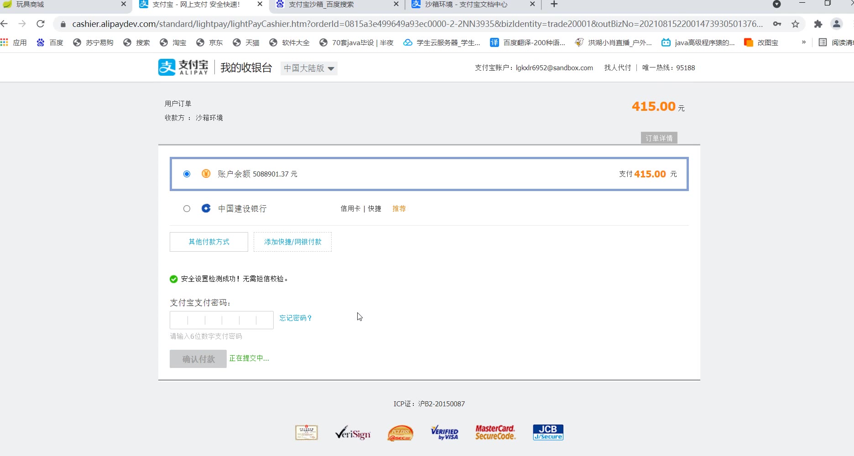Open the saved passwords key icon
Screen dimensions: 854x456
pos(777,24)
